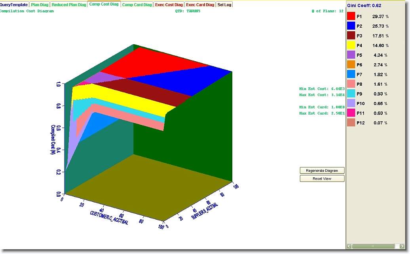
Task: Open the Sel Log tab
Action: [224, 5]
